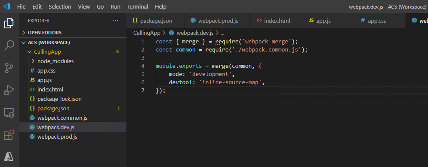Switch to the app.css editor tab
This screenshot has height=167, width=428.
(379, 21)
